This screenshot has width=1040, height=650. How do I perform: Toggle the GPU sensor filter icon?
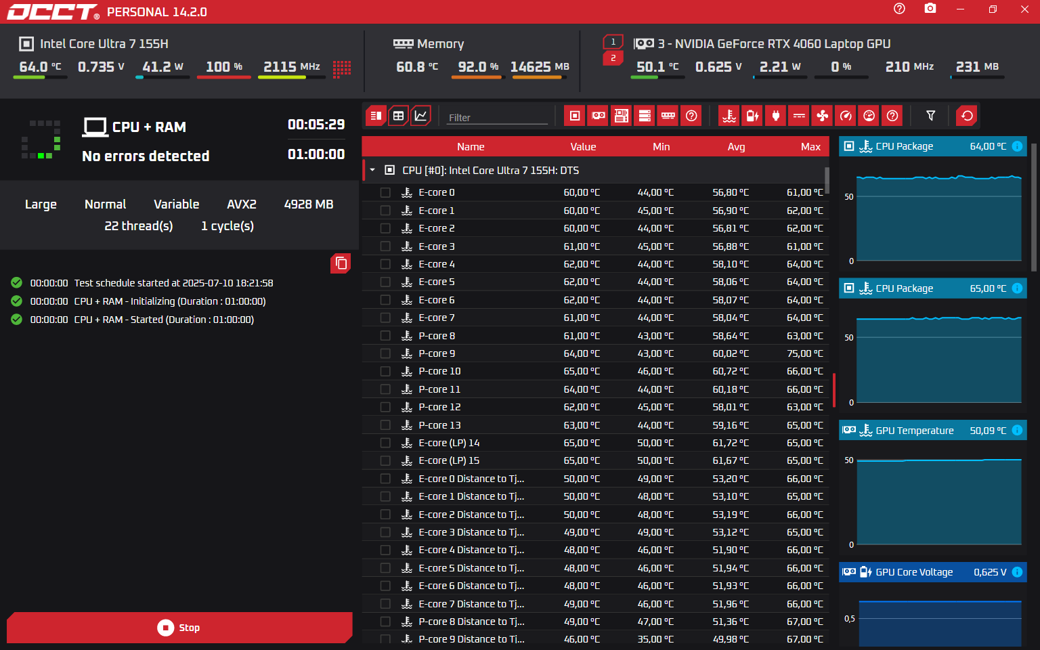click(598, 116)
